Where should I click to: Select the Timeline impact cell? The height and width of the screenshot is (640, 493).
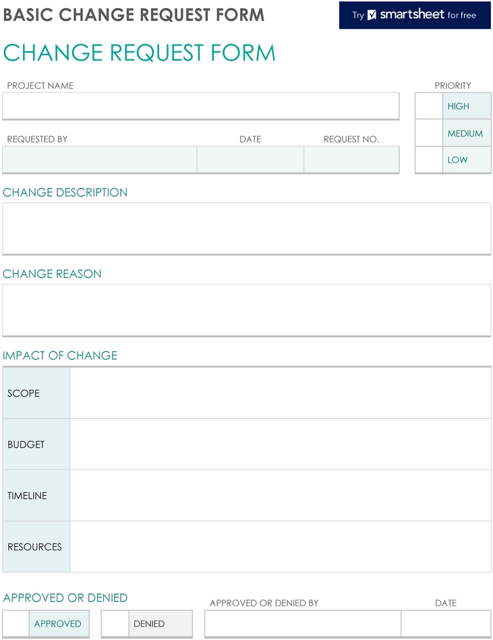281,495
